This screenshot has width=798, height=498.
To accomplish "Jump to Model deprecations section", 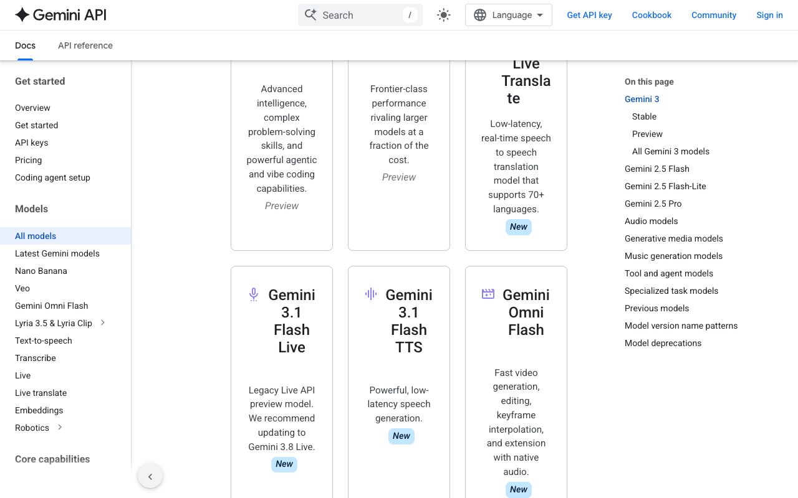I will (x=663, y=343).
